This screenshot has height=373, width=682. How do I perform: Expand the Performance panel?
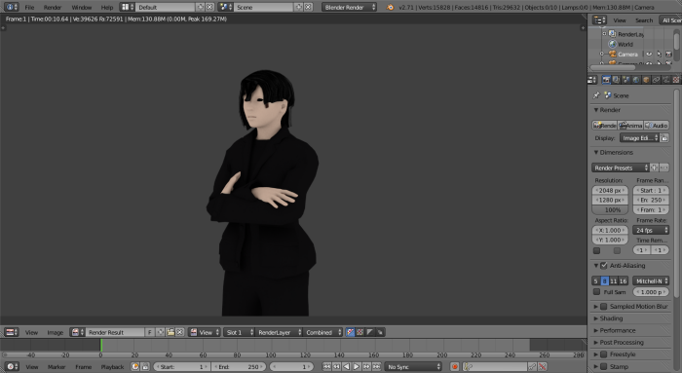pyautogui.click(x=596, y=330)
